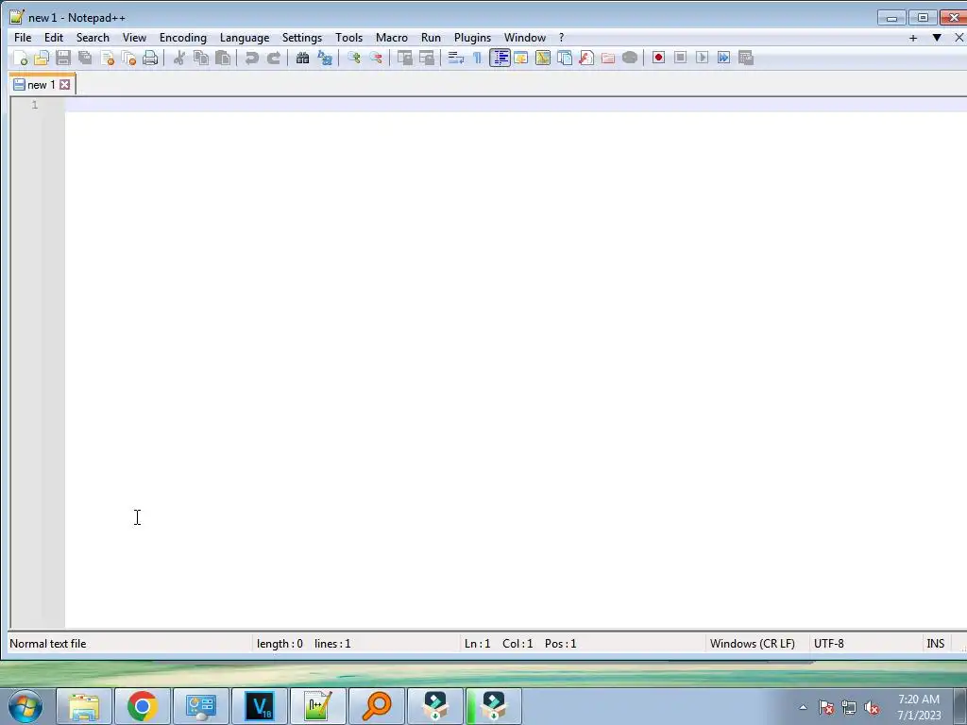
Task: Open the Edit menu
Action: click(54, 38)
